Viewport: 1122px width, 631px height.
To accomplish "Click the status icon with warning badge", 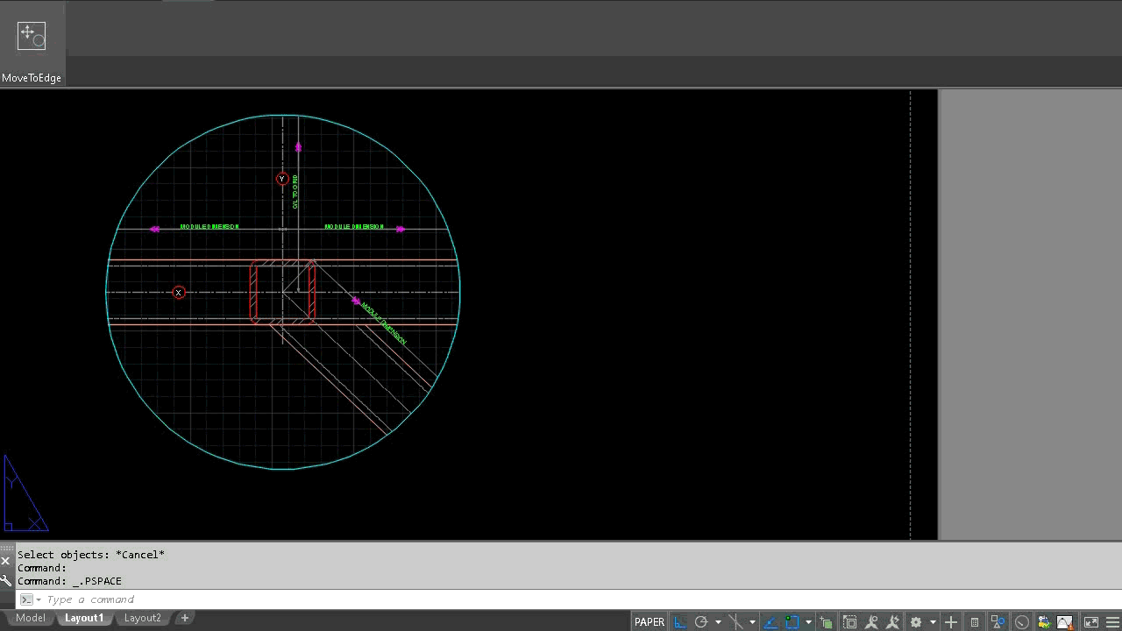I will point(1065,622).
